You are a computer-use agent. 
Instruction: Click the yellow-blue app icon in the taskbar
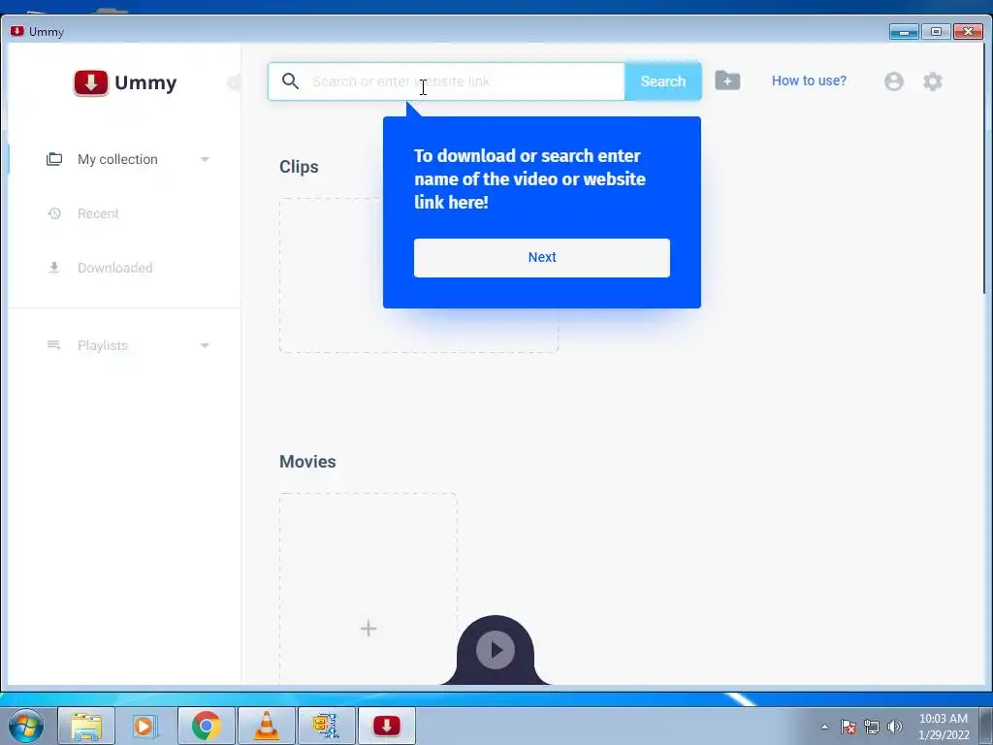pos(326,726)
